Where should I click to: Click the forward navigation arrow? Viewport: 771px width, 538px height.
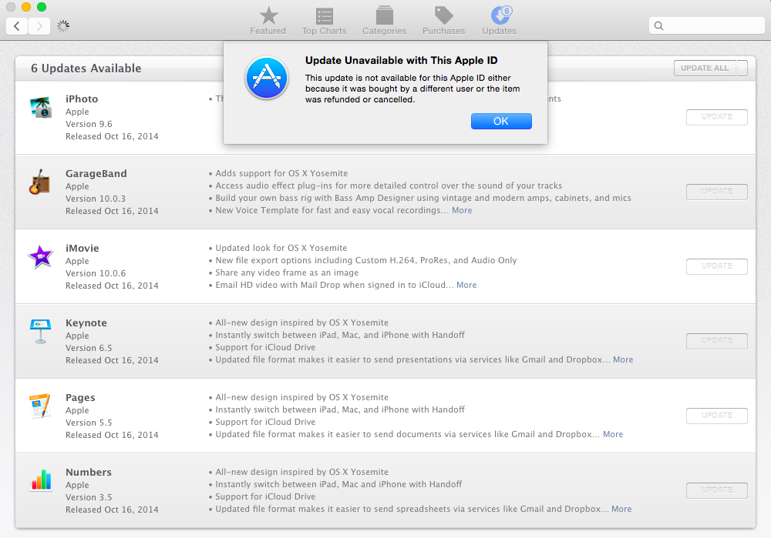tap(39, 26)
